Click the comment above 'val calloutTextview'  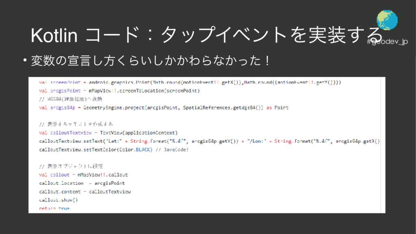click(x=76, y=124)
